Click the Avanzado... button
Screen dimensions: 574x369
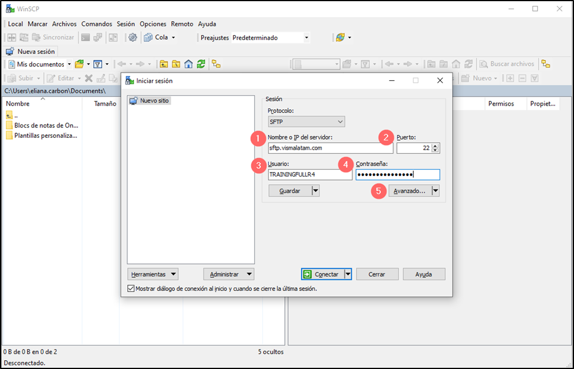click(410, 191)
